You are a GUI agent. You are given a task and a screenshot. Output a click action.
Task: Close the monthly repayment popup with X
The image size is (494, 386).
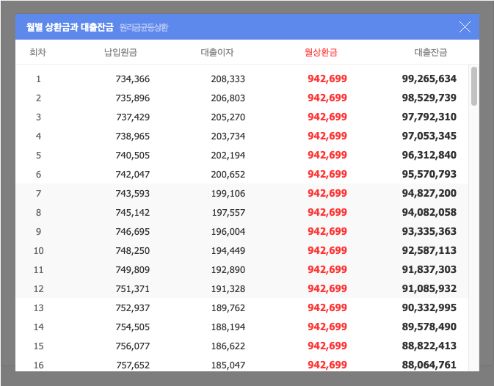tap(465, 27)
